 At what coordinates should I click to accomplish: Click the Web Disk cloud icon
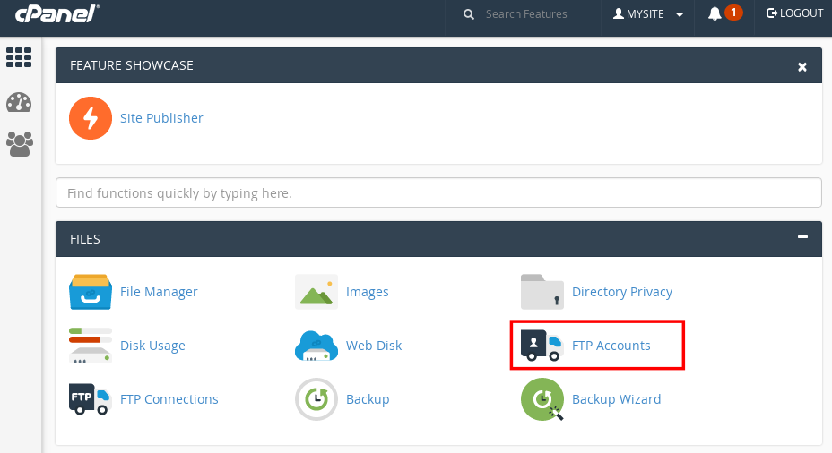click(x=316, y=346)
